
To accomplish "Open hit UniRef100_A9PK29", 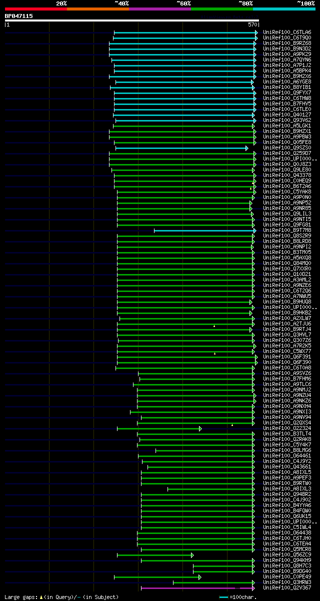I will tap(287, 54).
